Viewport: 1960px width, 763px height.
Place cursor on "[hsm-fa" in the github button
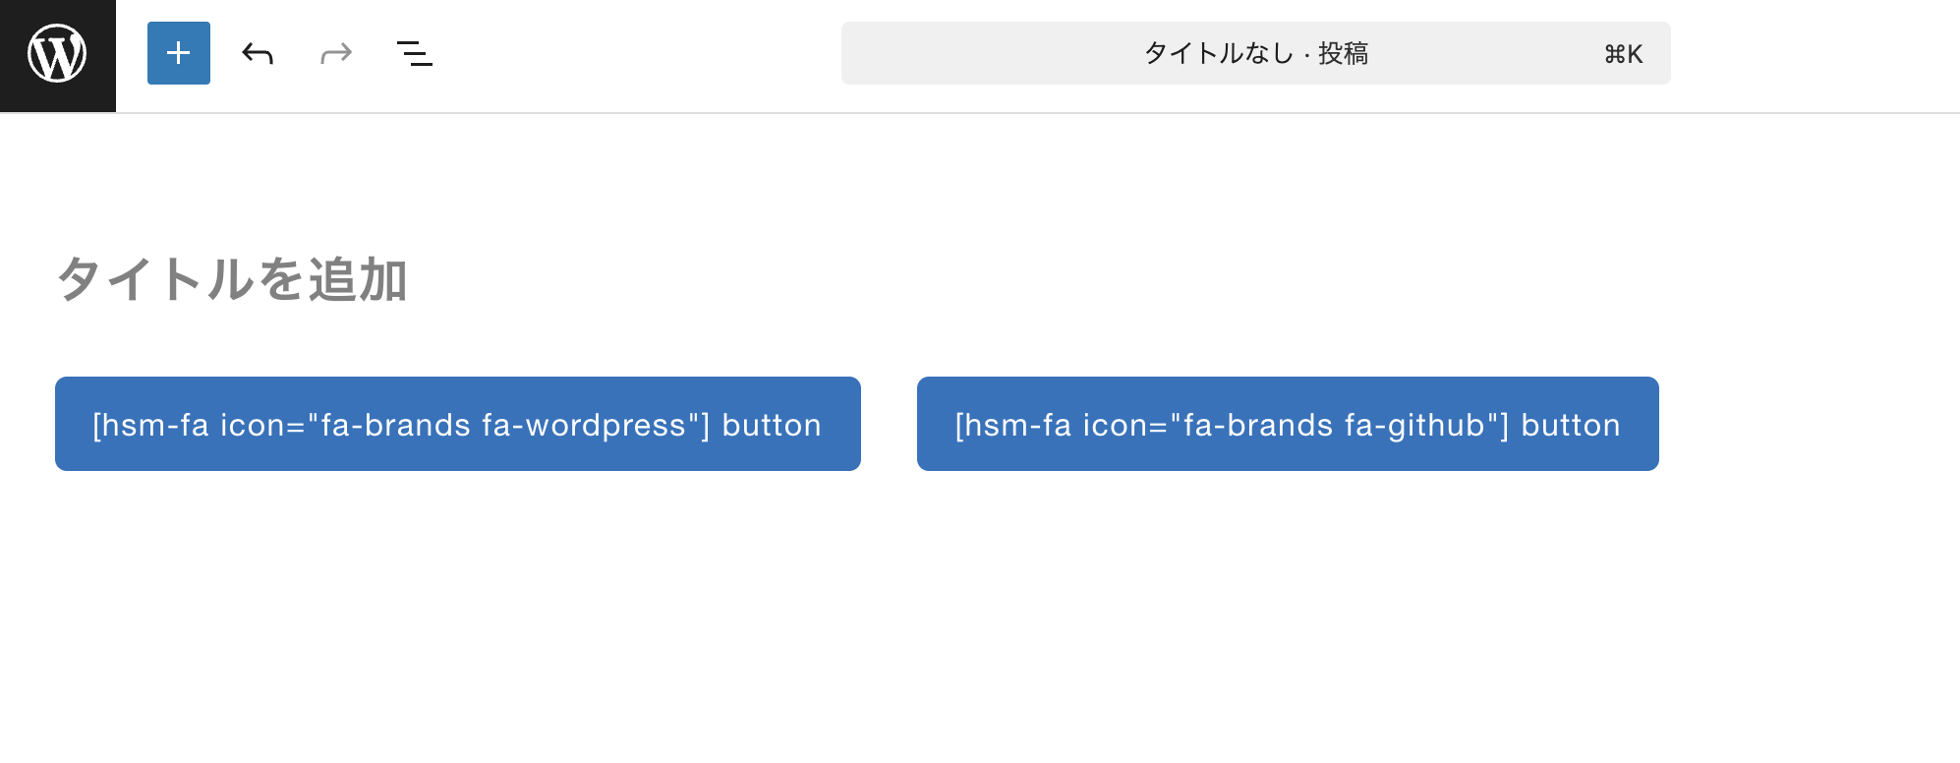point(1013,425)
